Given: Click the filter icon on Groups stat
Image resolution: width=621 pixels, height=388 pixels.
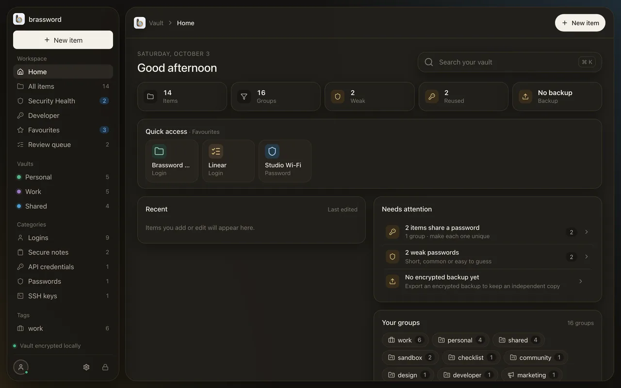Looking at the screenshot, I should [244, 97].
